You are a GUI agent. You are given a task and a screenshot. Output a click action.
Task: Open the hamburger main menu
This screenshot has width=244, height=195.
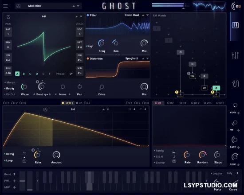click(5, 6)
